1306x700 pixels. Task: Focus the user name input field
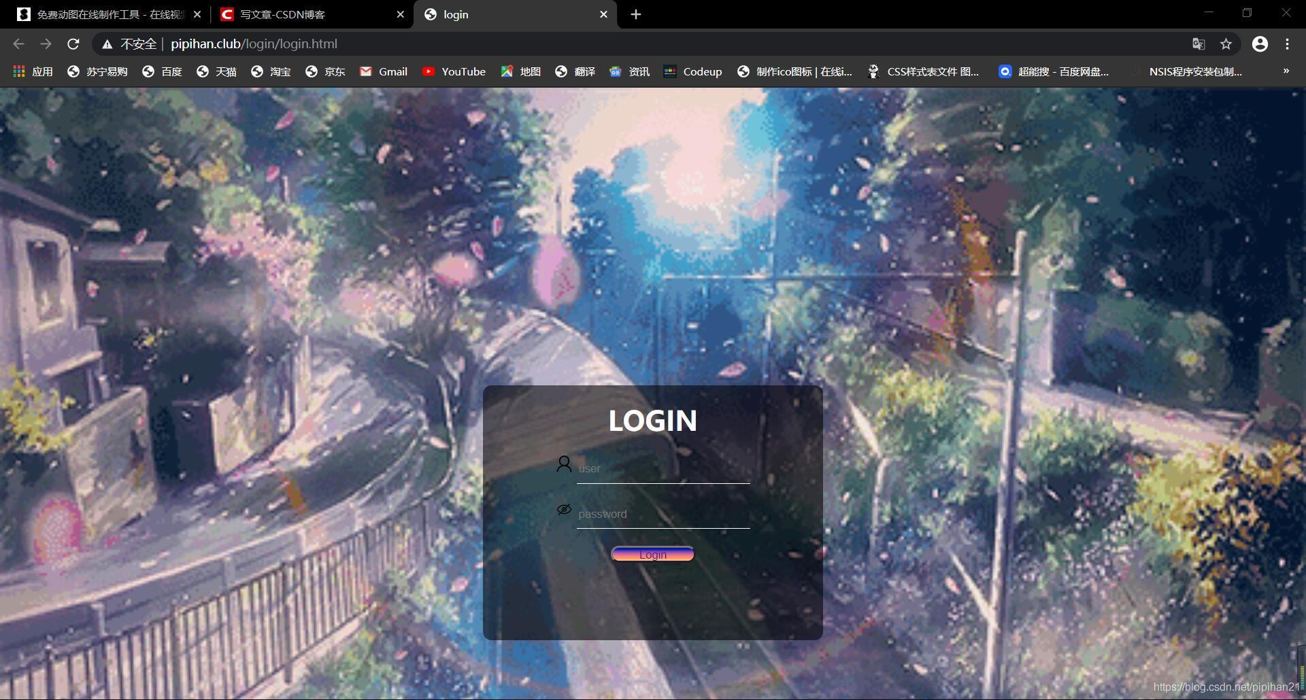[663, 468]
